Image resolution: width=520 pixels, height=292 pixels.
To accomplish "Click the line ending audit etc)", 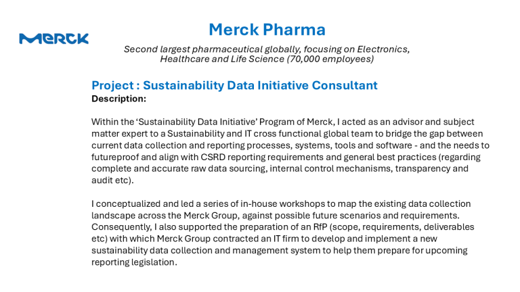I will coord(112,180).
